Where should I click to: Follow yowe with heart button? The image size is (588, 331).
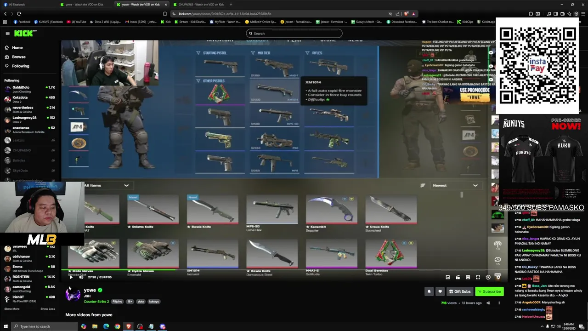point(440,291)
